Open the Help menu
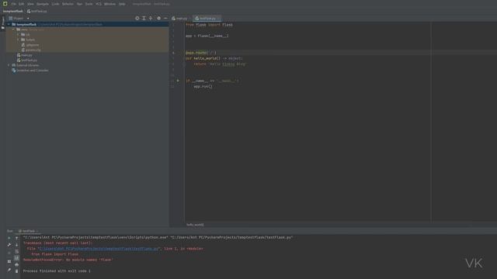This screenshot has width=497, height=279. 122,4
